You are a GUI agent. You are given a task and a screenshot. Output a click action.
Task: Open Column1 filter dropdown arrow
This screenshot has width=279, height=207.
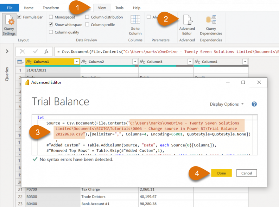(x=76, y=62)
